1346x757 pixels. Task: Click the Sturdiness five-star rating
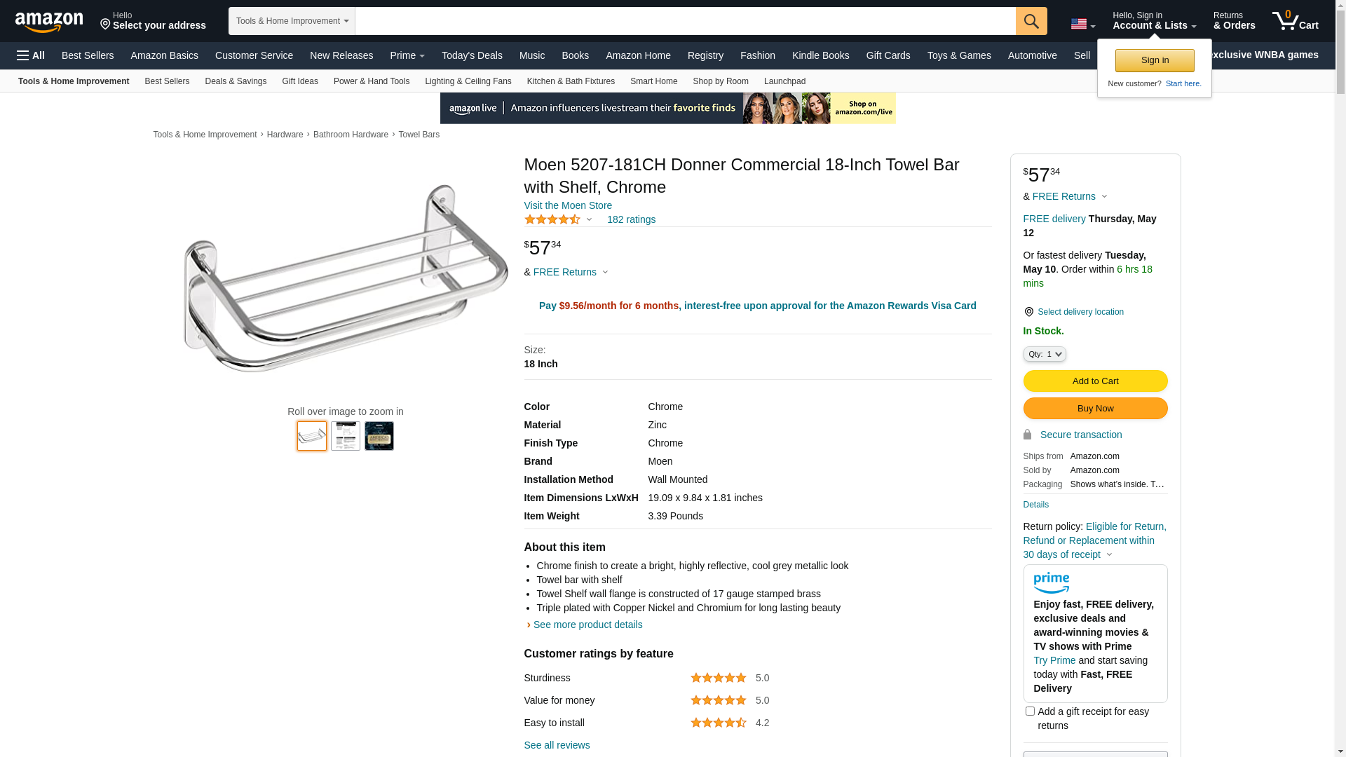[718, 678]
